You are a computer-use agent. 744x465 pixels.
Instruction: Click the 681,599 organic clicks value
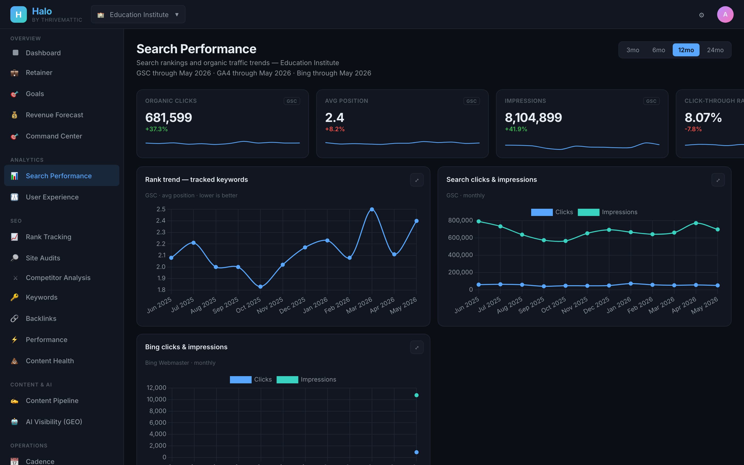tap(168, 118)
